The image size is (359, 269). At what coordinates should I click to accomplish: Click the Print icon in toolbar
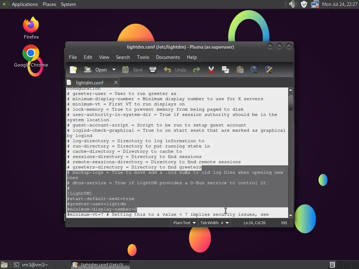click(153, 70)
